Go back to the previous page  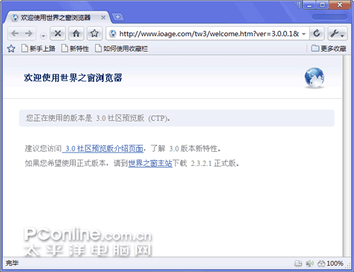(15, 33)
